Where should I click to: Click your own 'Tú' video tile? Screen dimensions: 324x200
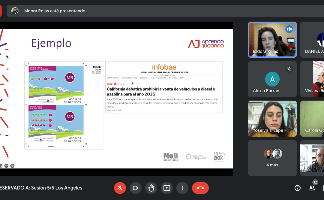312,158
